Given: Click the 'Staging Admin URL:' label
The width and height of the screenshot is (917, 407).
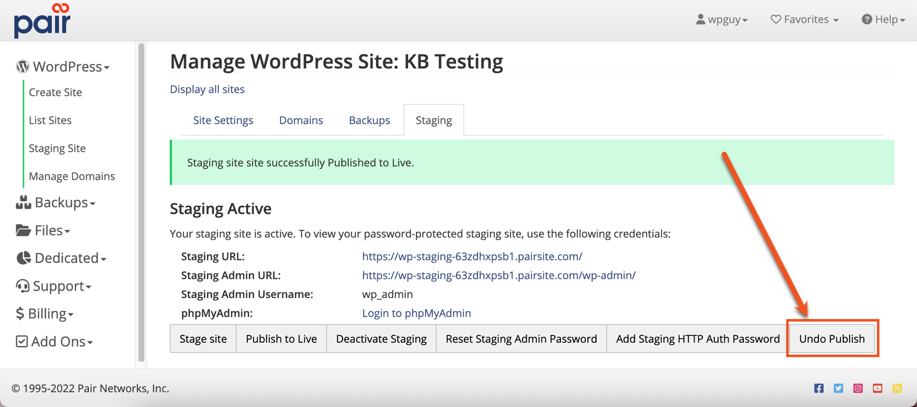Looking at the screenshot, I should (x=231, y=275).
